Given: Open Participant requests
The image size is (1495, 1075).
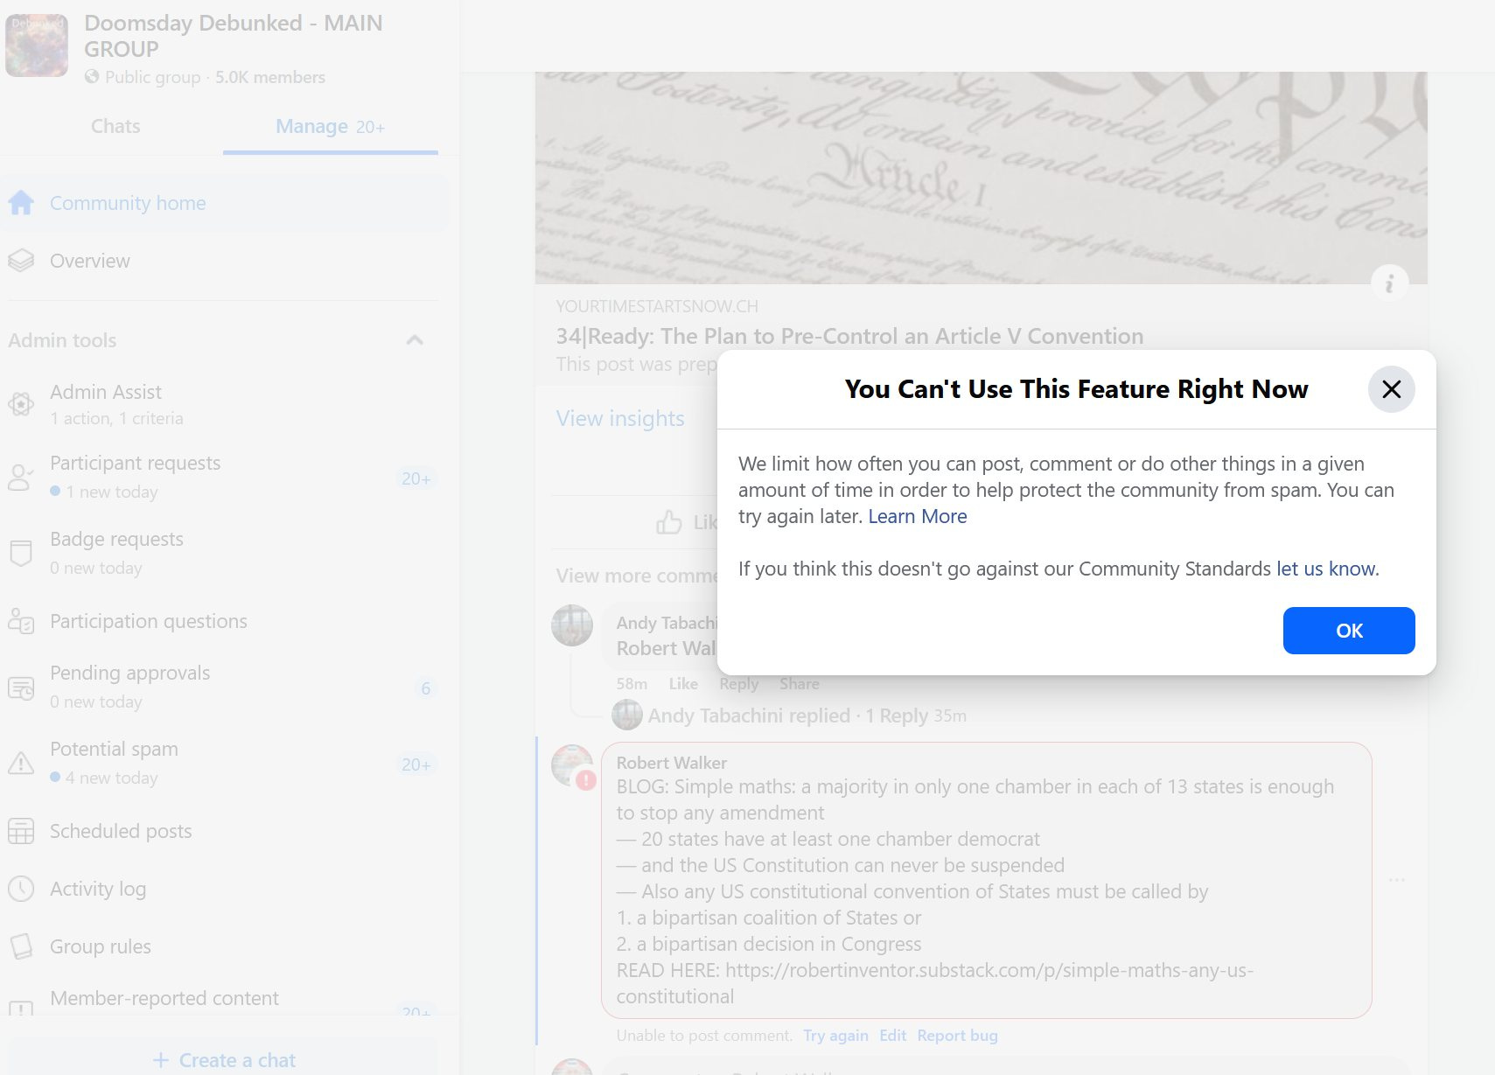Looking at the screenshot, I should pos(225,477).
